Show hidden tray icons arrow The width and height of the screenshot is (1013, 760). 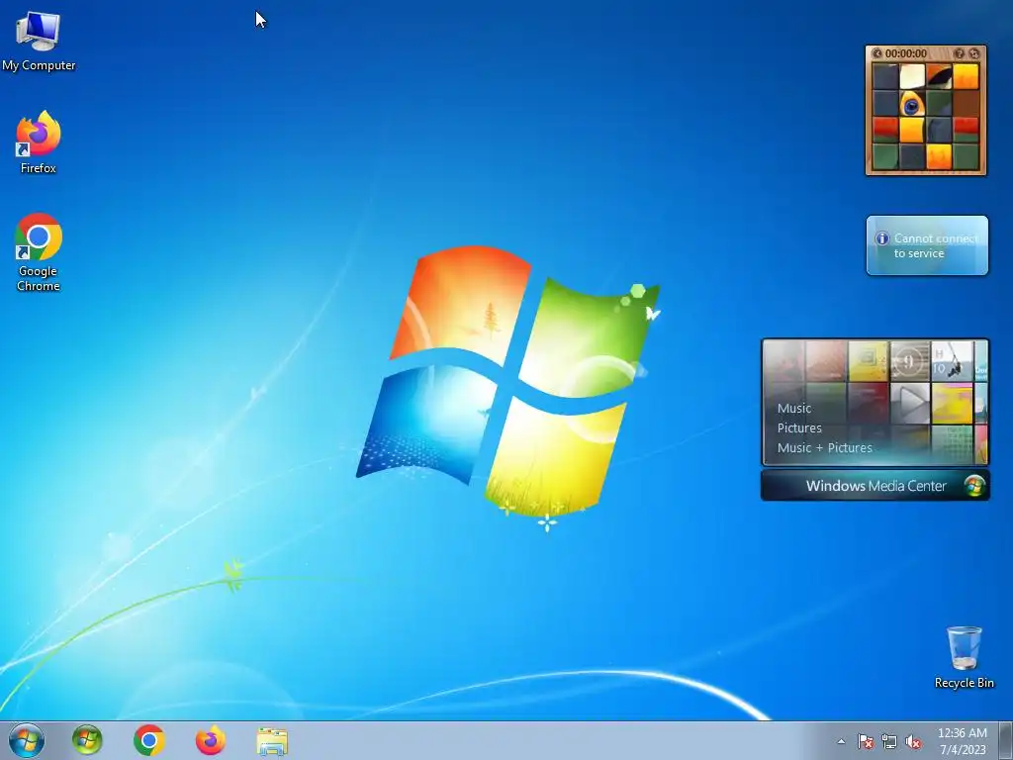pos(841,741)
